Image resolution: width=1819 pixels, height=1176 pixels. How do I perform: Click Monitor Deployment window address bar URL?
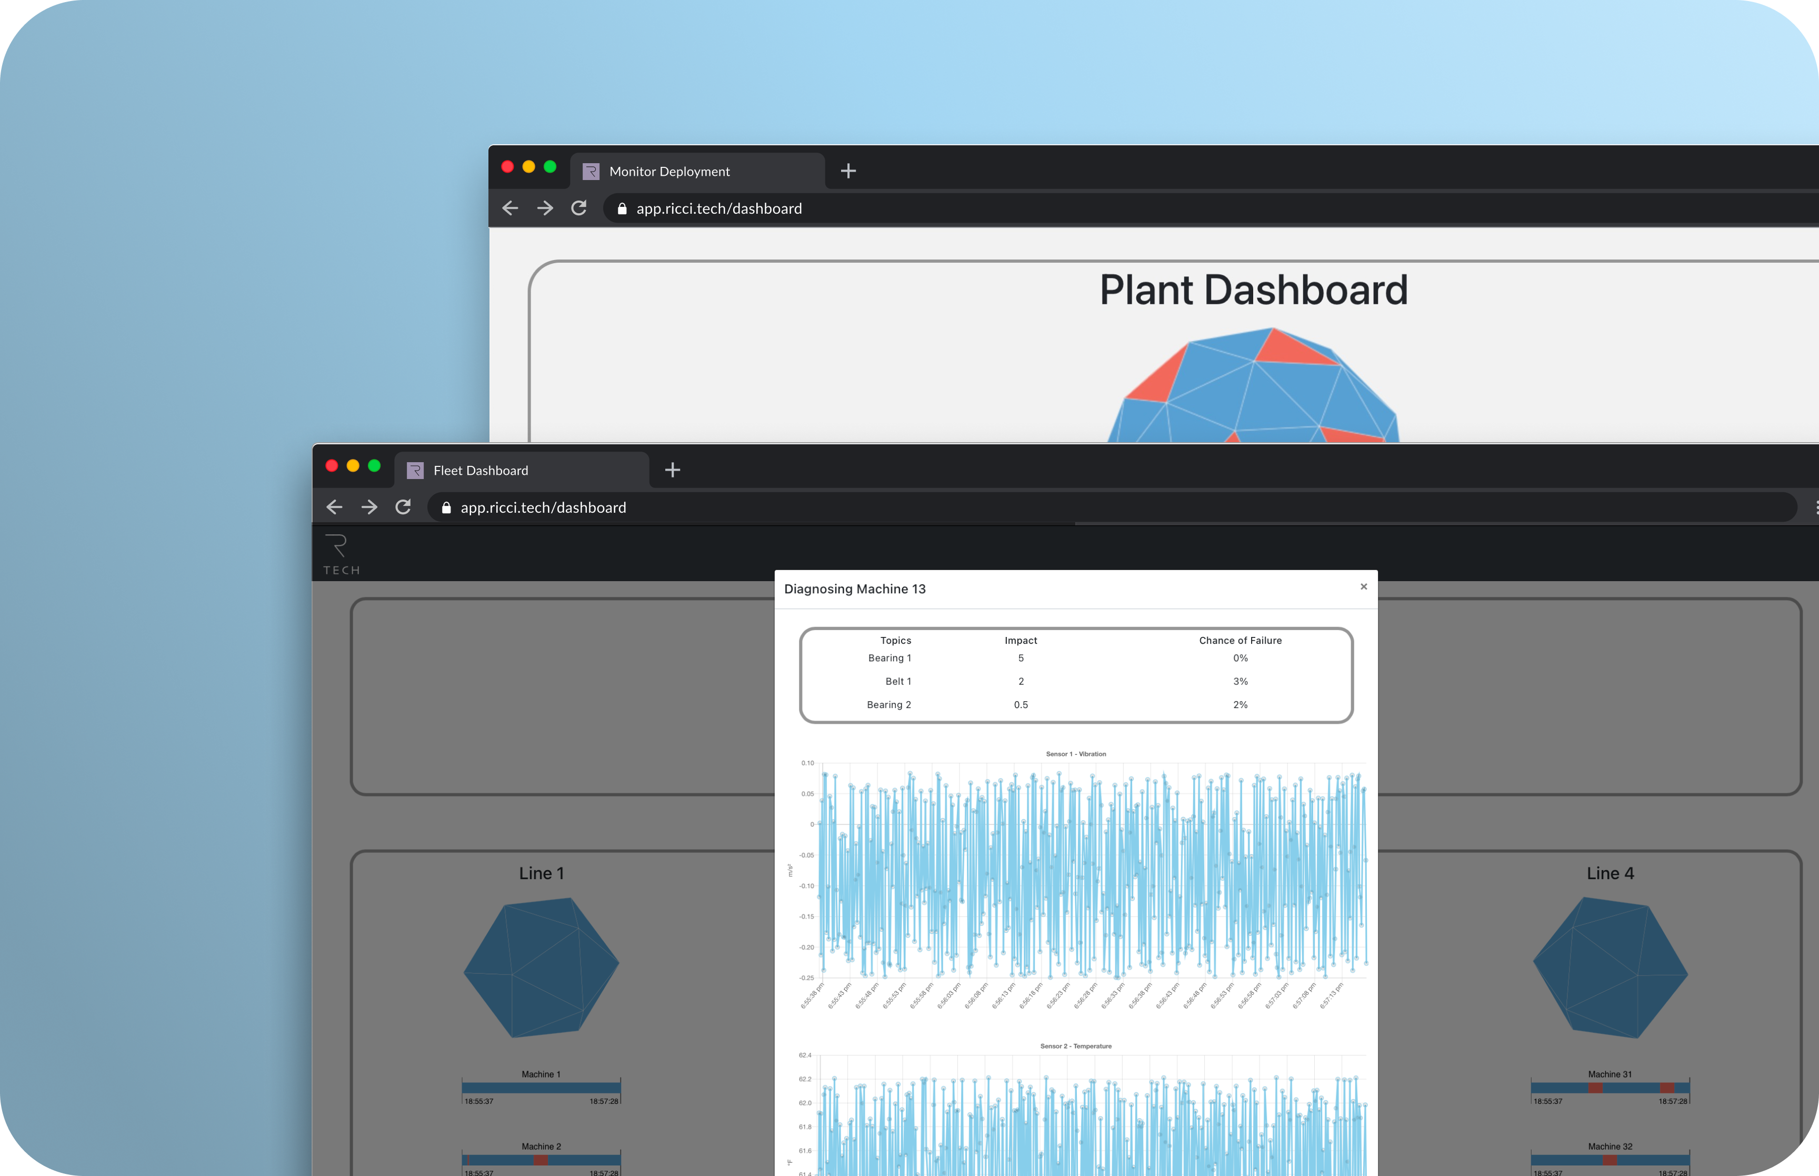(719, 208)
